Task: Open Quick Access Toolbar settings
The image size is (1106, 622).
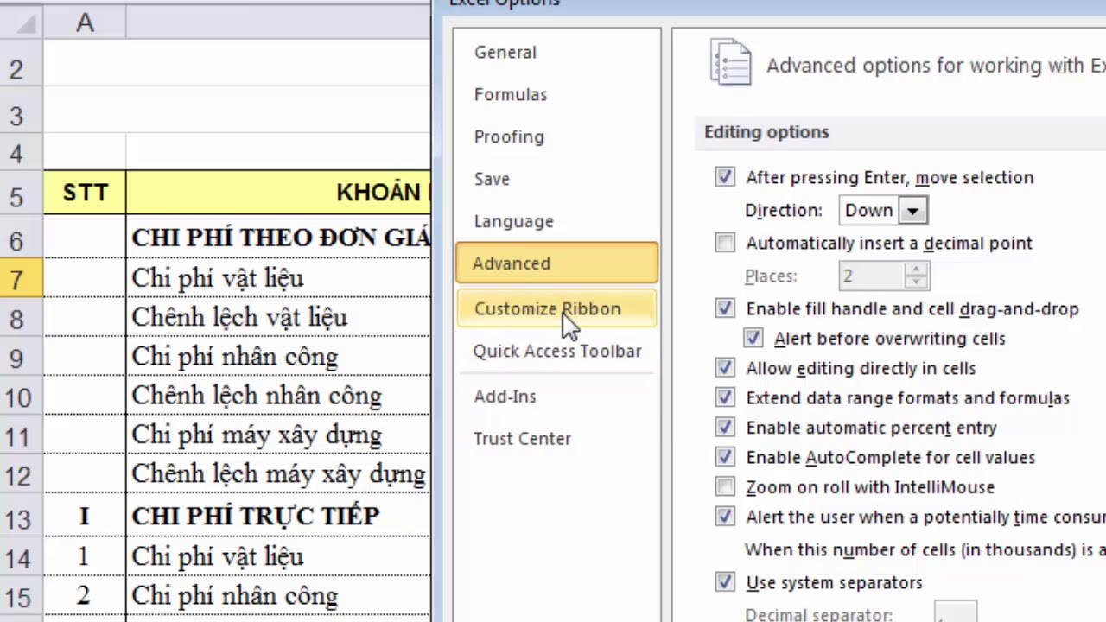Action: click(x=556, y=352)
